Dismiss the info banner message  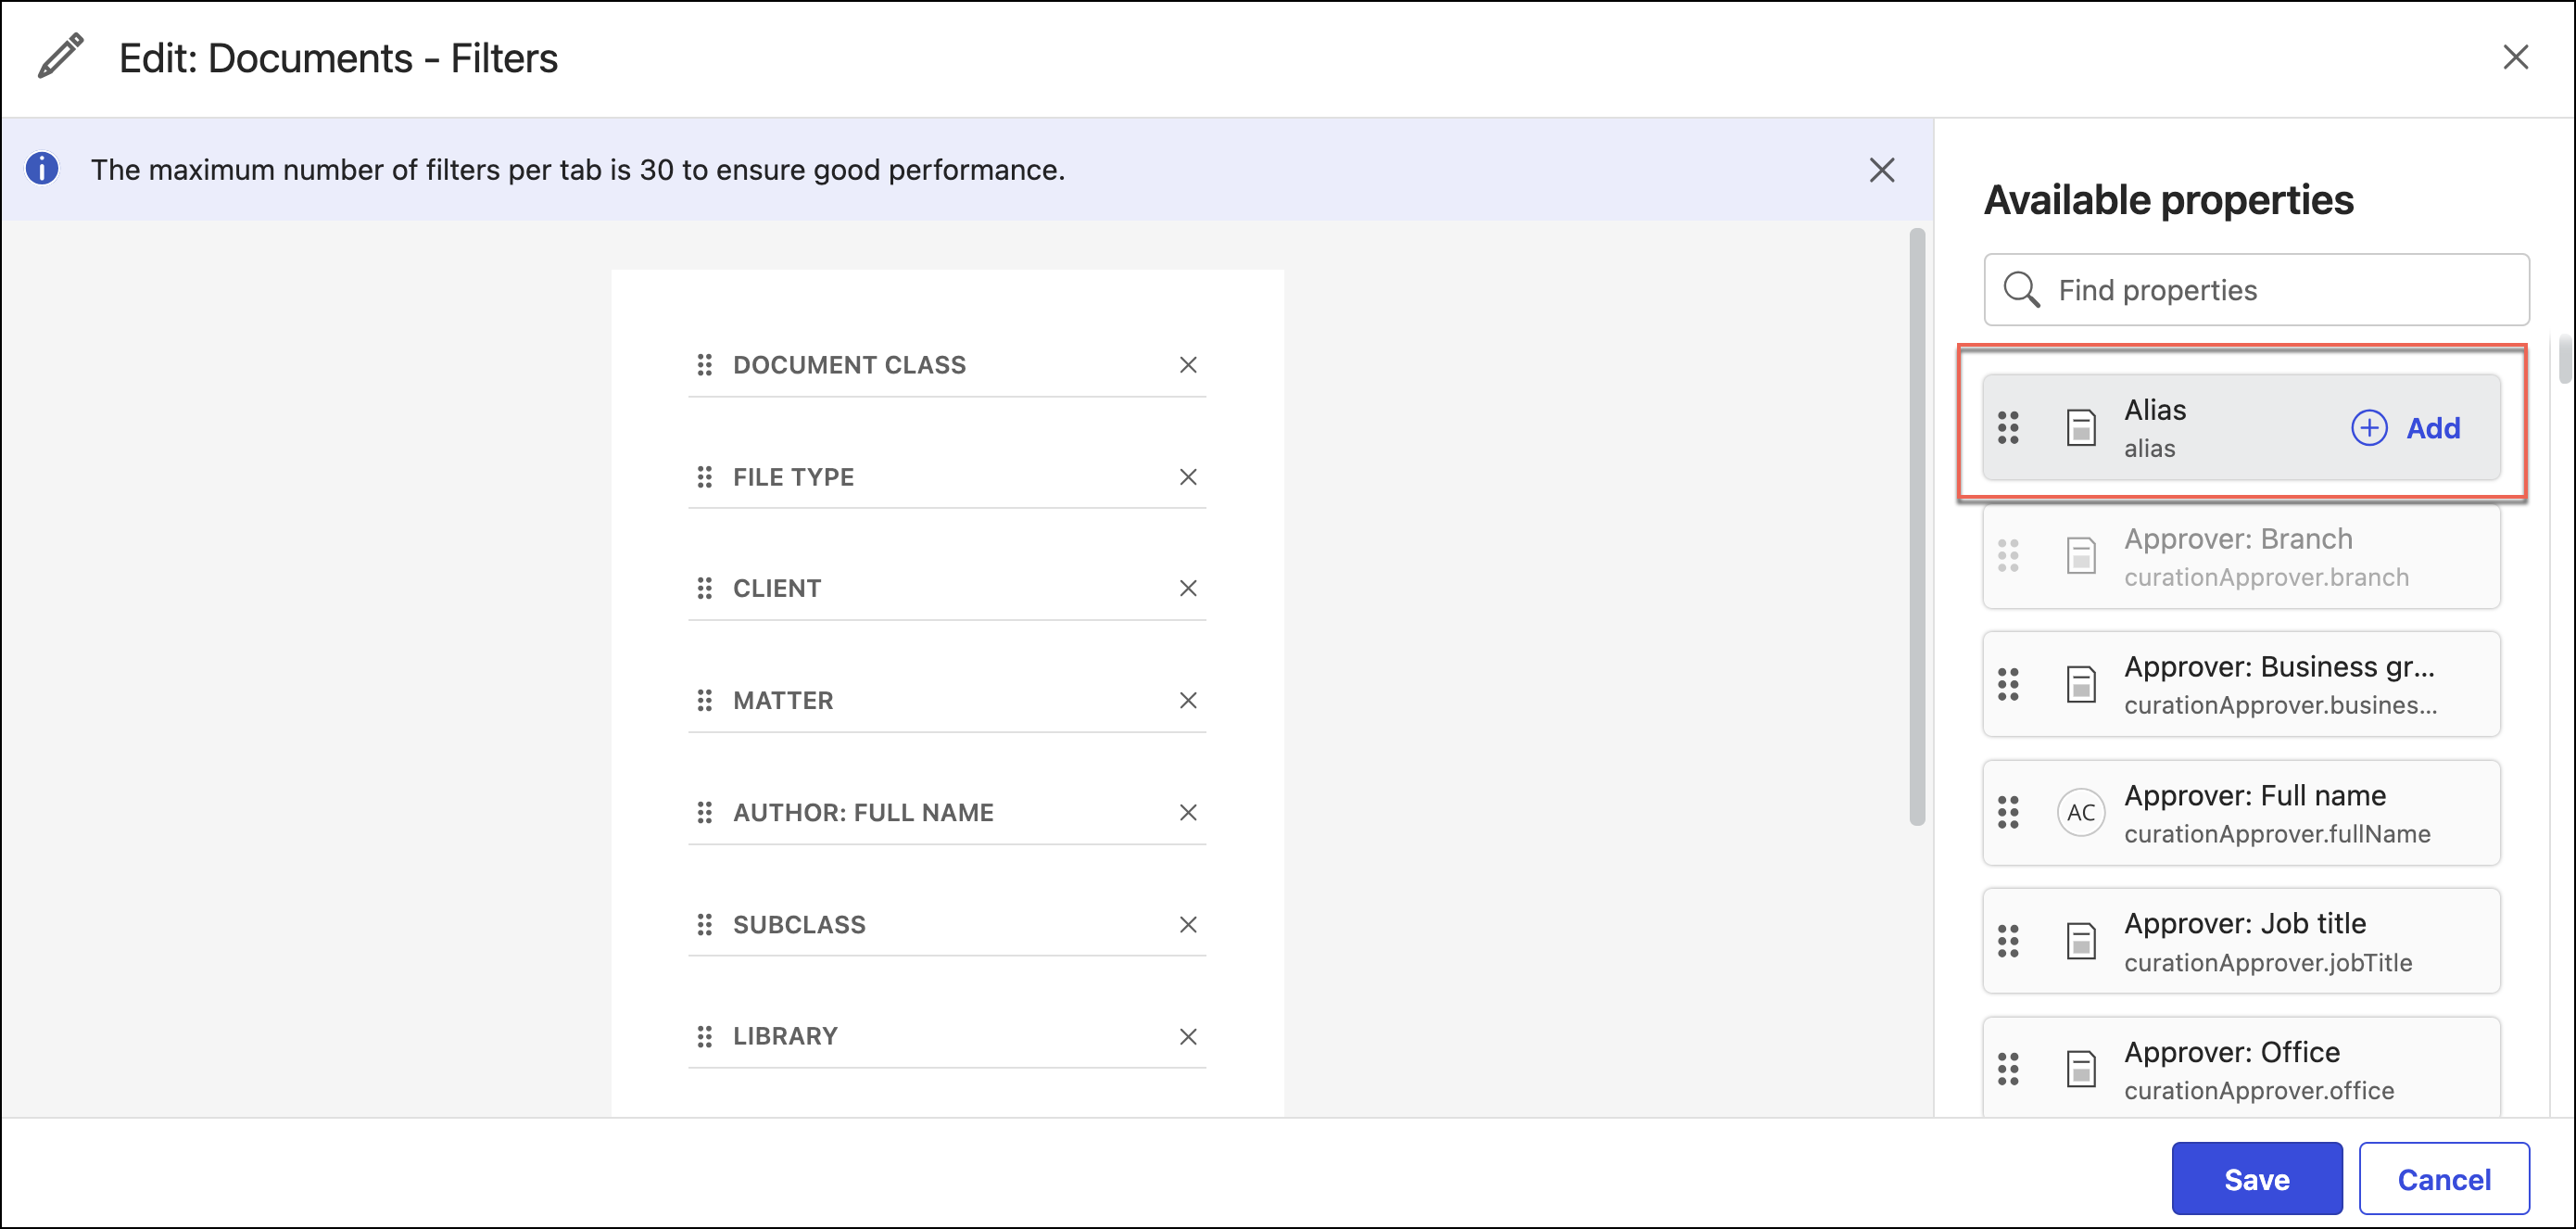tap(1881, 170)
